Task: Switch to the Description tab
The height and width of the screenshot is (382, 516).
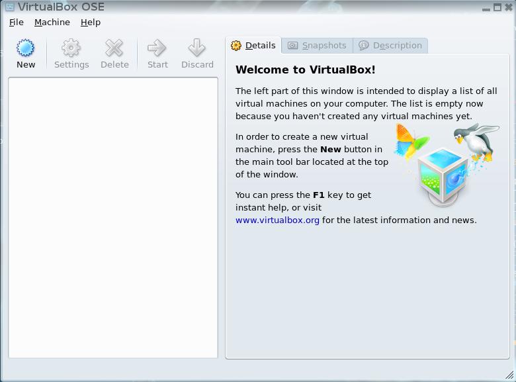Action: [x=390, y=46]
